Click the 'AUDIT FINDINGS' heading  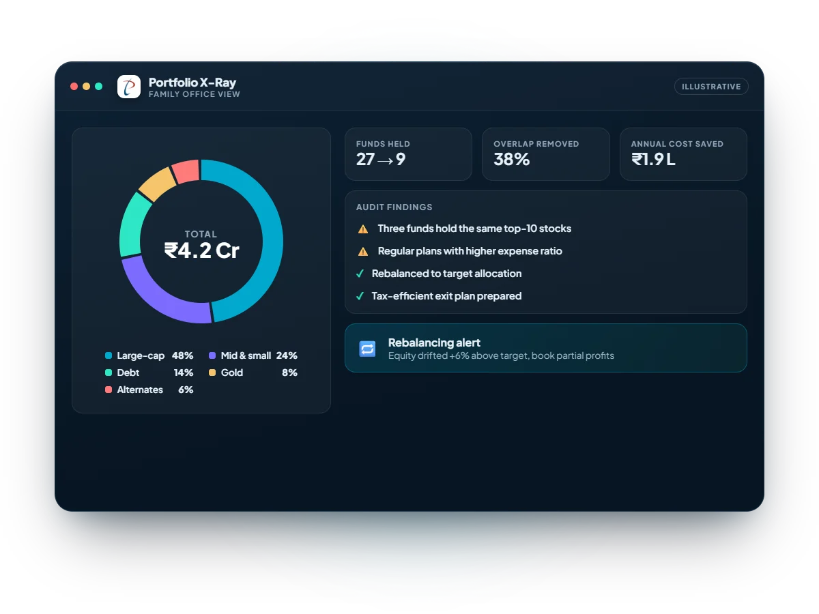pos(394,207)
